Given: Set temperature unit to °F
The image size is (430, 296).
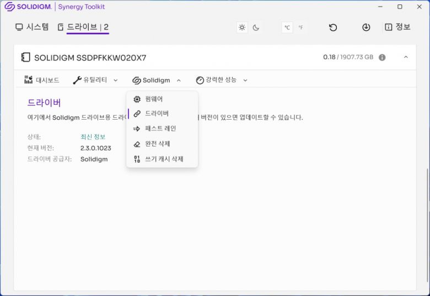Looking at the screenshot, I should (x=301, y=28).
